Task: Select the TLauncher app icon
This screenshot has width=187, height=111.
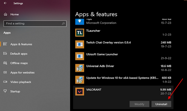Action: click(x=79, y=32)
